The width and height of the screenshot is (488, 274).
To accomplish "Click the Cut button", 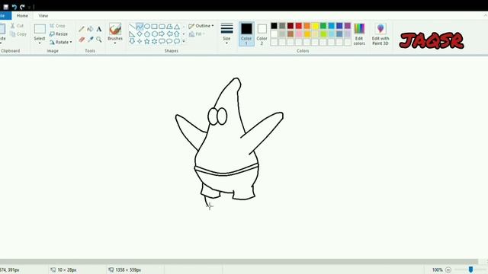I will tap(17, 26).
